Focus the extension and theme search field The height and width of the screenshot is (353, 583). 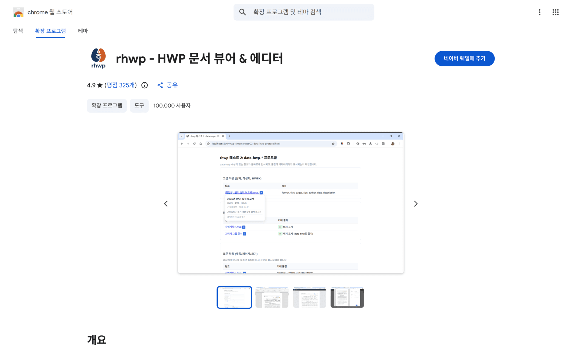[304, 12]
